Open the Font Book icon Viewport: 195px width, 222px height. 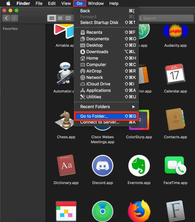pos(175,211)
